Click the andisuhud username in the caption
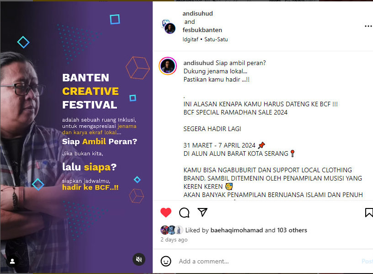 tap(199, 63)
